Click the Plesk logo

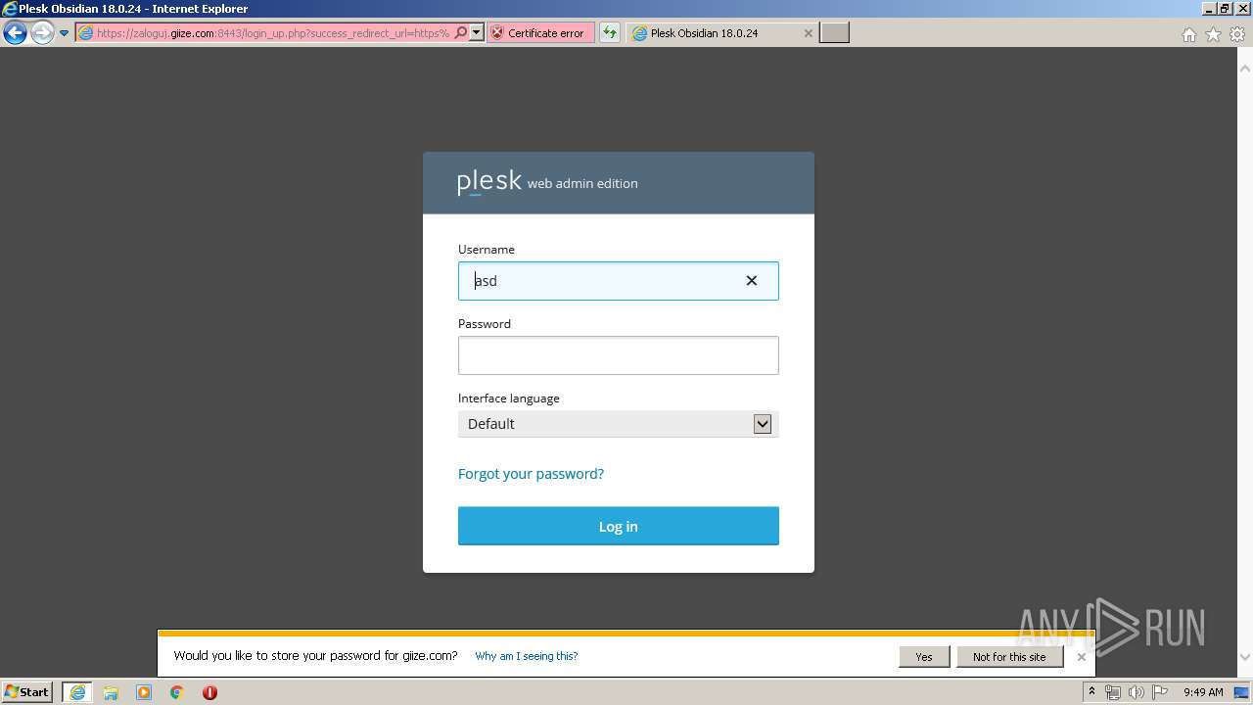pyautogui.click(x=488, y=182)
